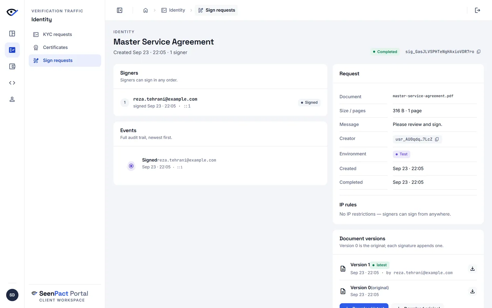Click the Signed event email text
Image resolution: width=492 pixels, height=308 pixels.
187,160
